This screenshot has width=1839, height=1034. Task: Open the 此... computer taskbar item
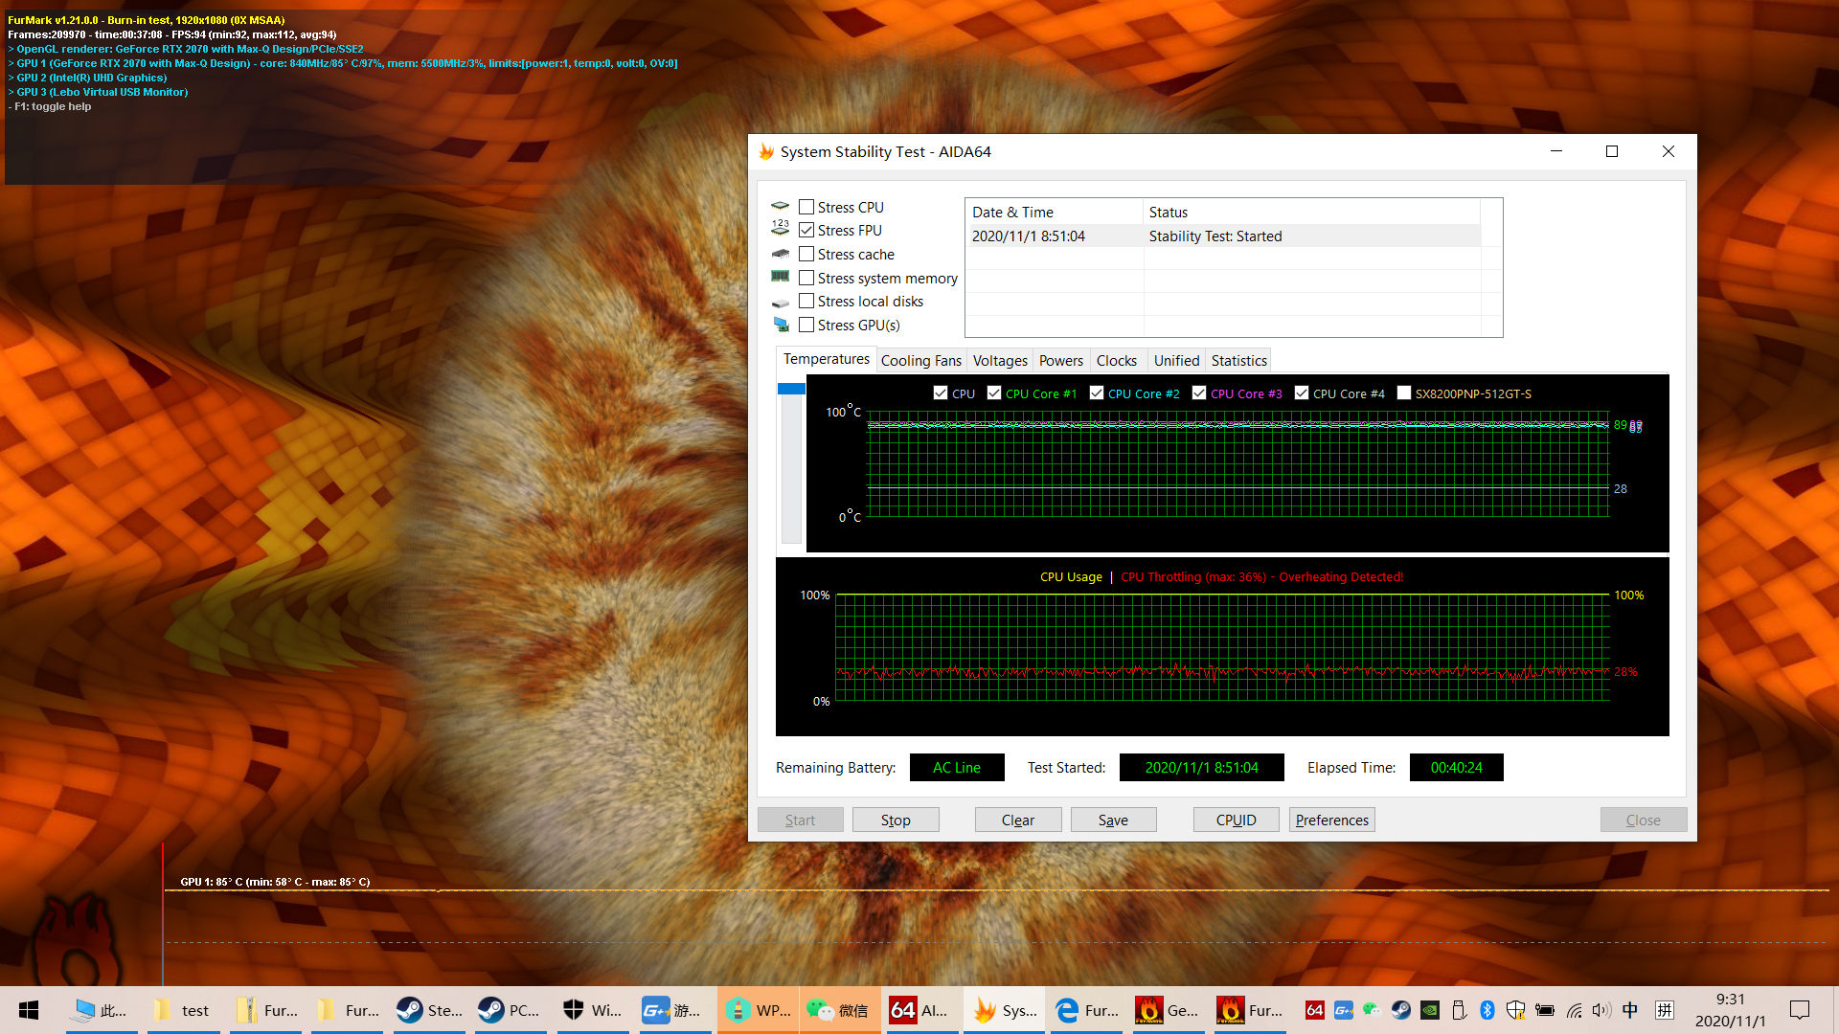coord(102,1010)
